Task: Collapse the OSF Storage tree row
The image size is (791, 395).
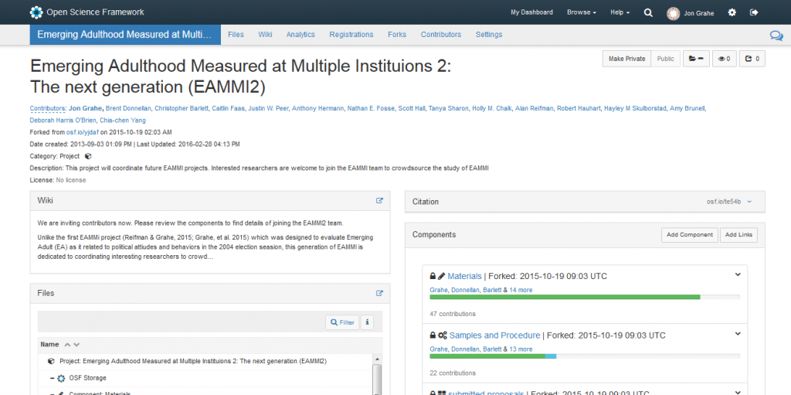Action: point(53,378)
